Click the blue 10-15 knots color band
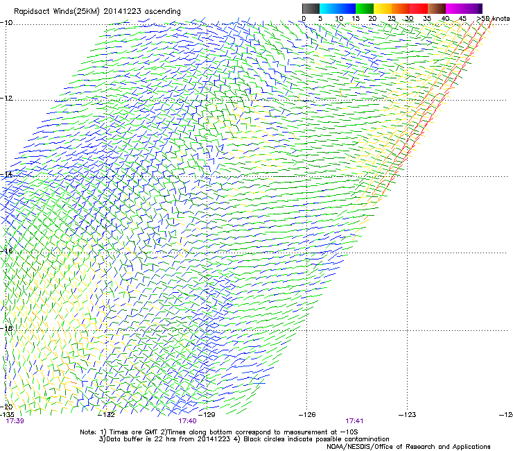Image resolution: width=513 pixels, height=451 pixels. (x=347, y=8)
